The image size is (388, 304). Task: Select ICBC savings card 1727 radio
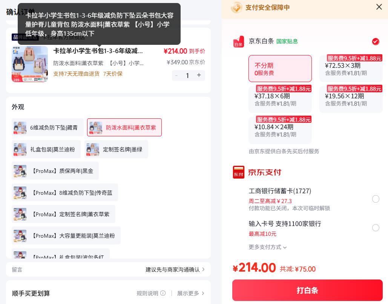(376, 199)
